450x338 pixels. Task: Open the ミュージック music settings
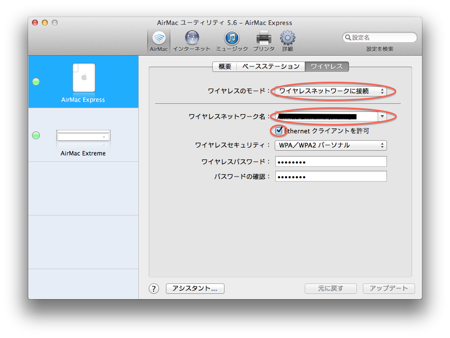(x=231, y=41)
